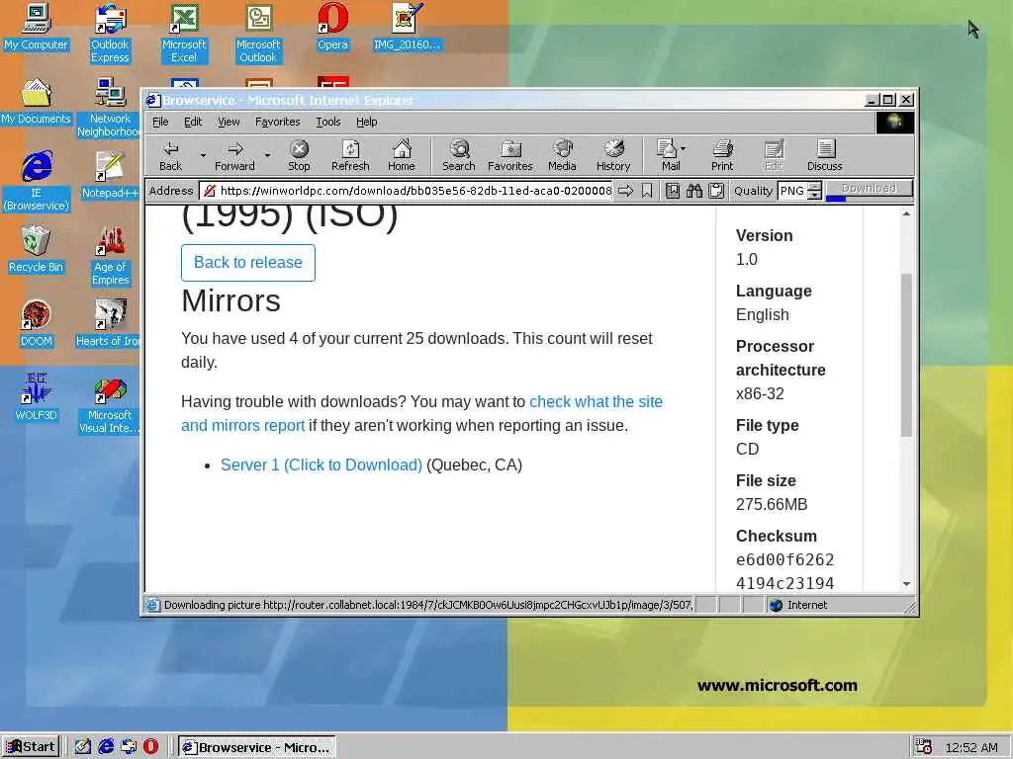Image resolution: width=1013 pixels, height=759 pixels.
Task: Select the WOLF3D desktop icon
Action: [x=36, y=397]
